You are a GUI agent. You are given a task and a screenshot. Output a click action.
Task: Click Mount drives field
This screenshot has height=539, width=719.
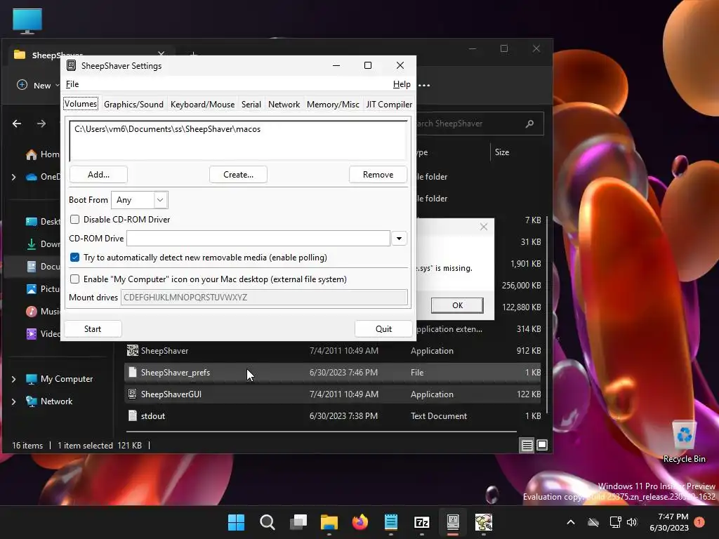[x=264, y=298]
